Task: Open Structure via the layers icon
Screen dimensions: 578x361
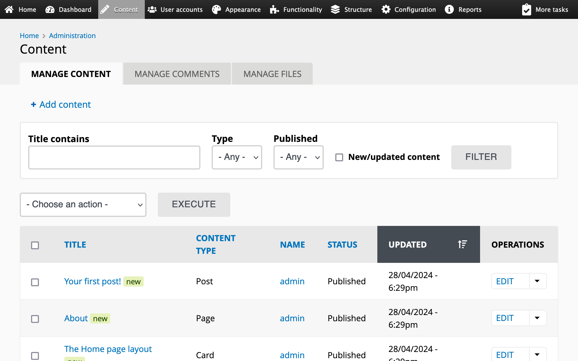Action: click(335, 10)
